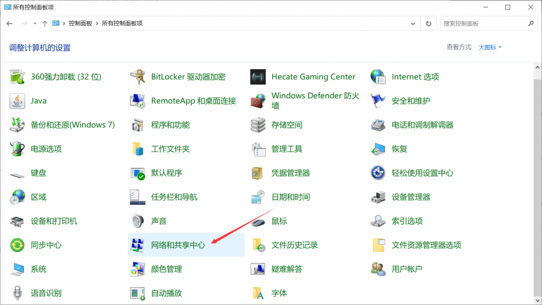Click the control panel icon in the title bar
This screenshot has width=542, height=305.
[7, 7]
